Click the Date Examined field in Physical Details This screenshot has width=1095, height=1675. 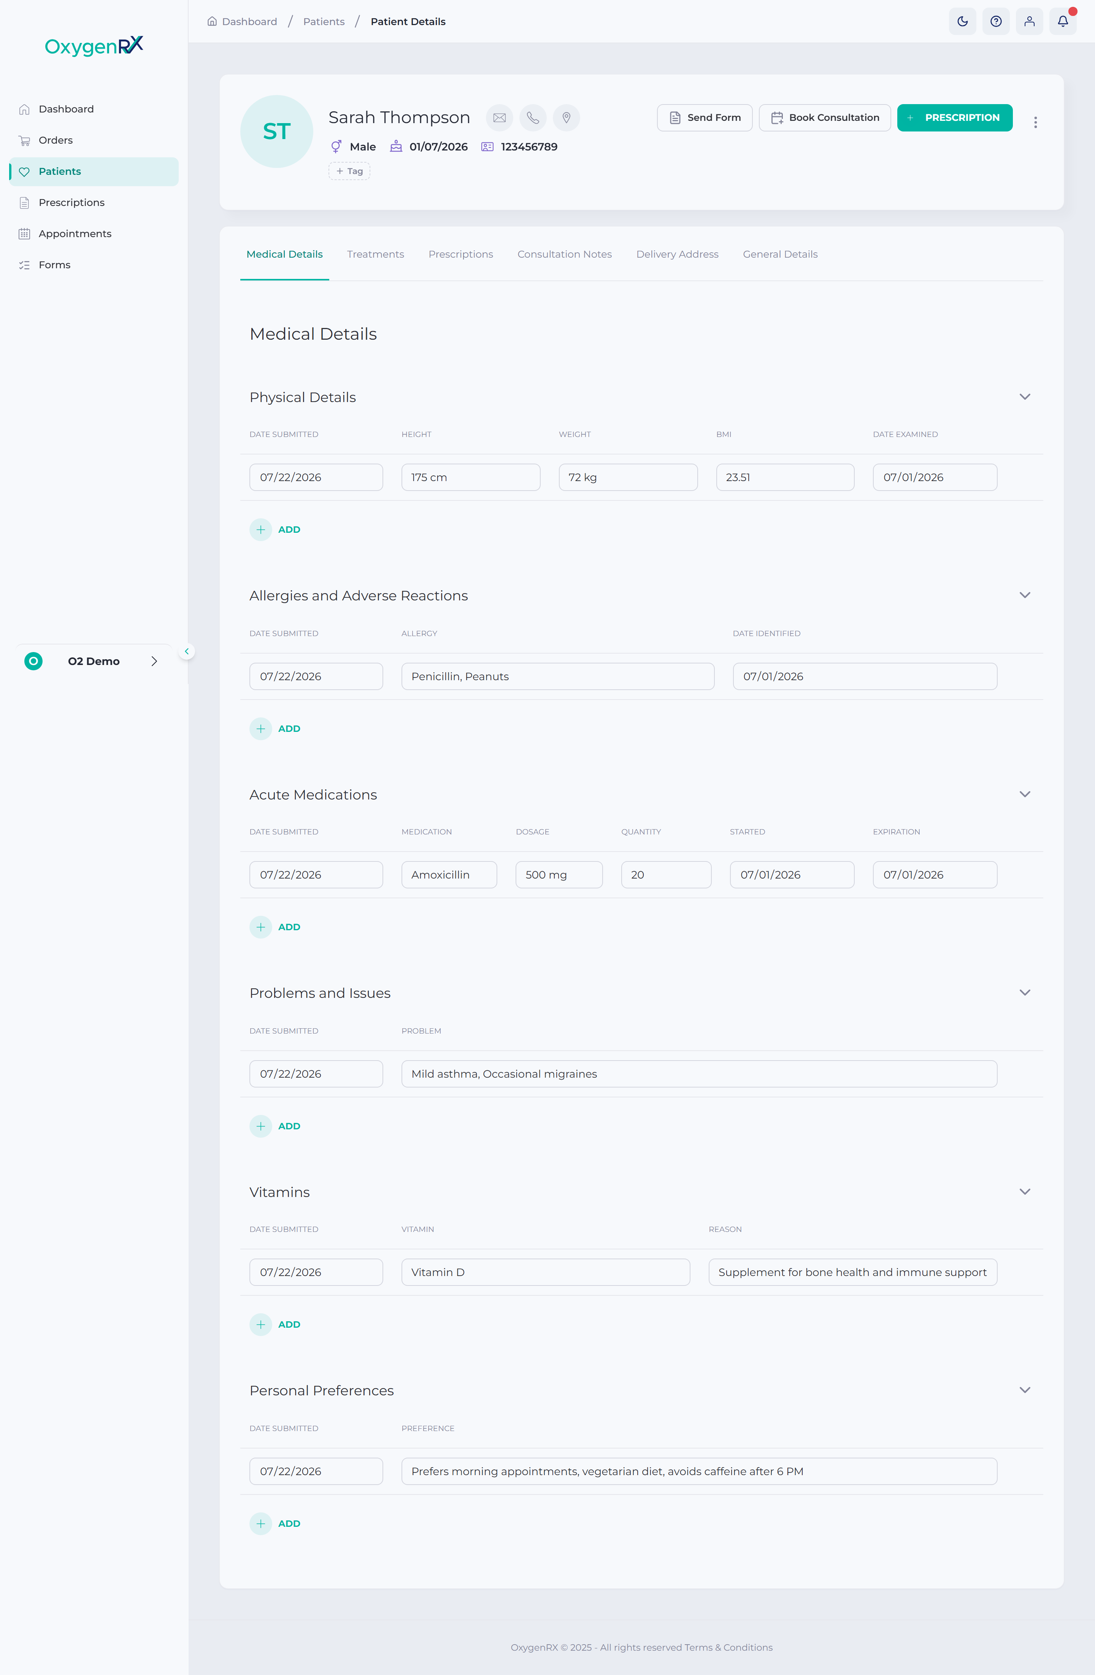[935, 477]
